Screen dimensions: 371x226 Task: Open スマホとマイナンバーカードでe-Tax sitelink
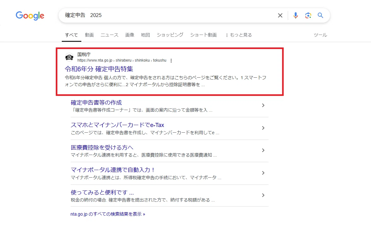(117, 125)
